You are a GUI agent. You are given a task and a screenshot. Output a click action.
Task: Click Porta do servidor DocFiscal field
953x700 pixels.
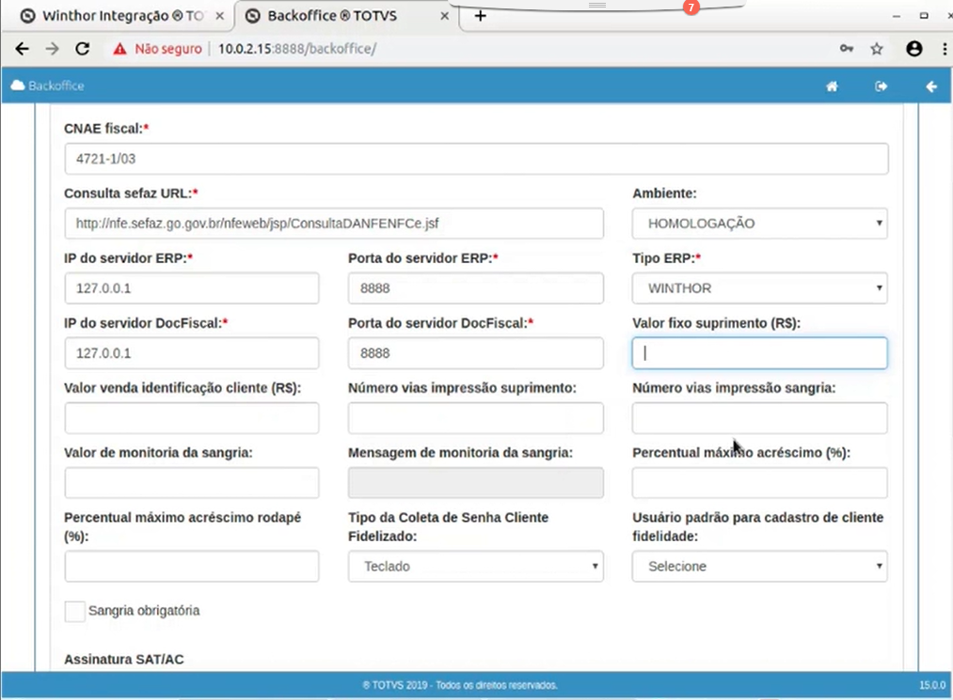point(476,353)
